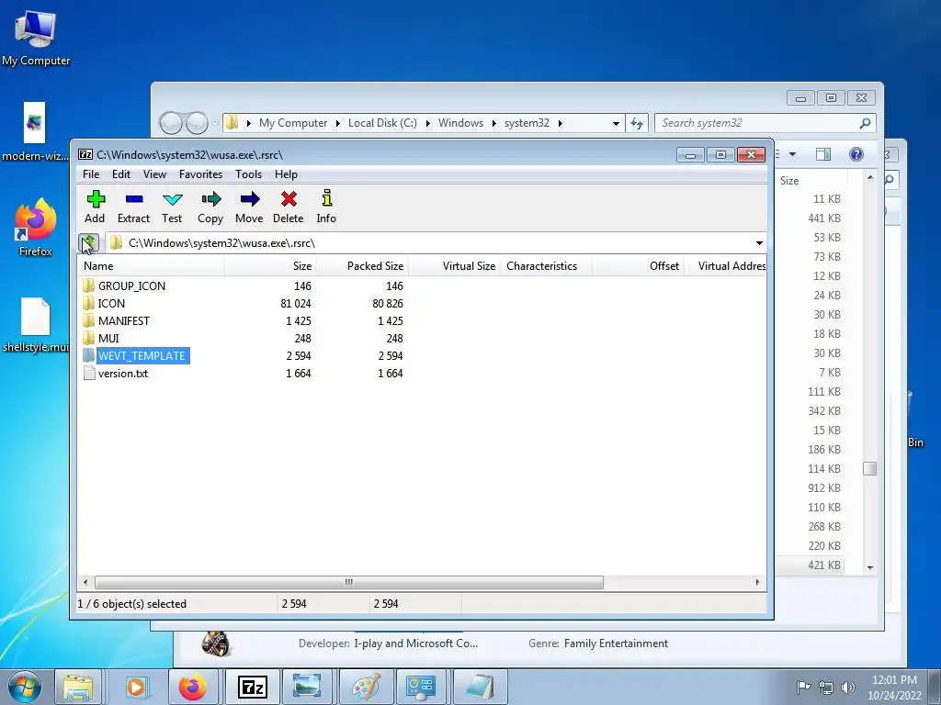Select the Copy toolbar icon
Image resolution: width=941 pixels, height=705 pixels.
(x=210, y=207)
